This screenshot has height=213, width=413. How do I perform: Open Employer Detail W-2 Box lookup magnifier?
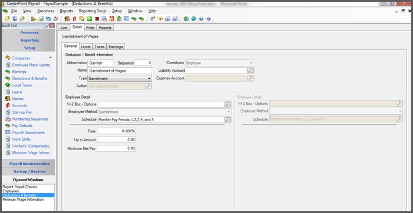(399, 104)
